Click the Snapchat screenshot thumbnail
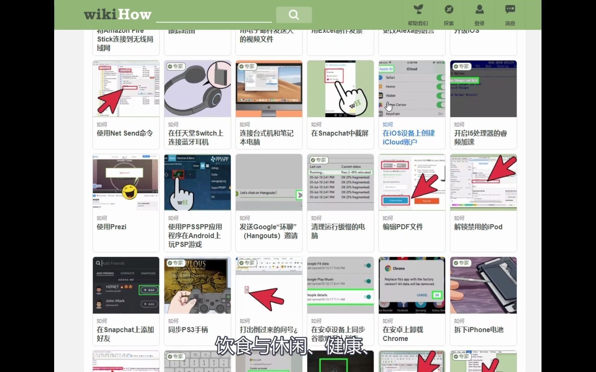Viewport: 596px width, 372px height. (340, 89)
